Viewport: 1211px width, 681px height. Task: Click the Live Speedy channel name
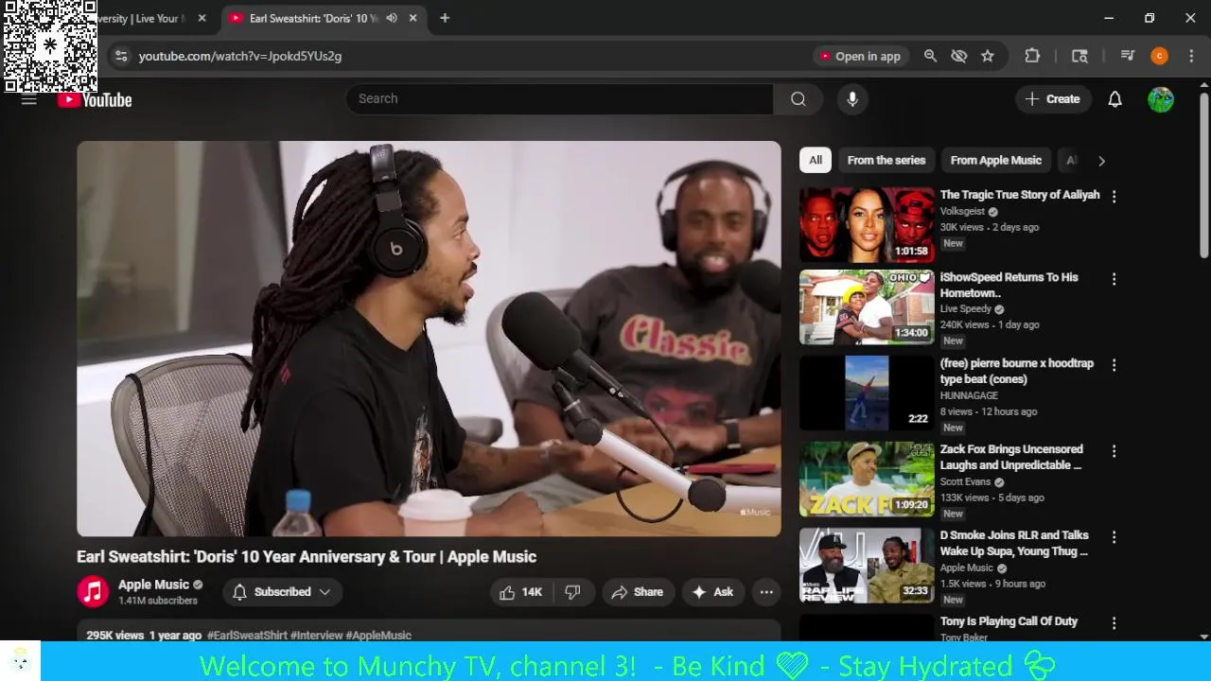pyautogui.click(x=965, y=309)
